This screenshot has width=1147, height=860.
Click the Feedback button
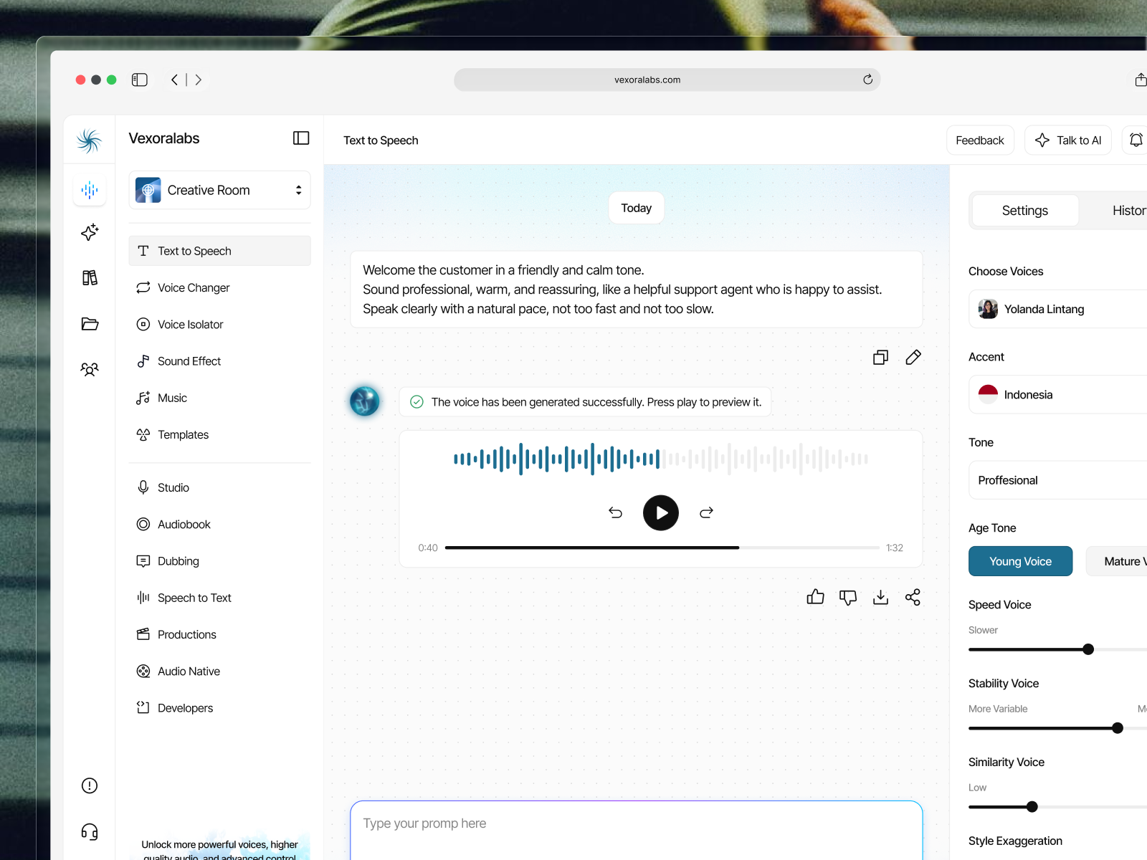tap(980, 140)
